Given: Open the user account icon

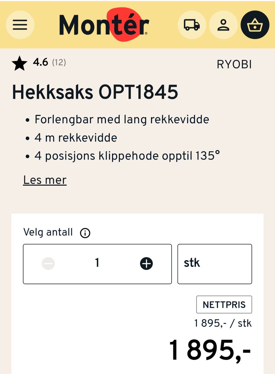Looking at the screenshot, I should coord(223,25).
